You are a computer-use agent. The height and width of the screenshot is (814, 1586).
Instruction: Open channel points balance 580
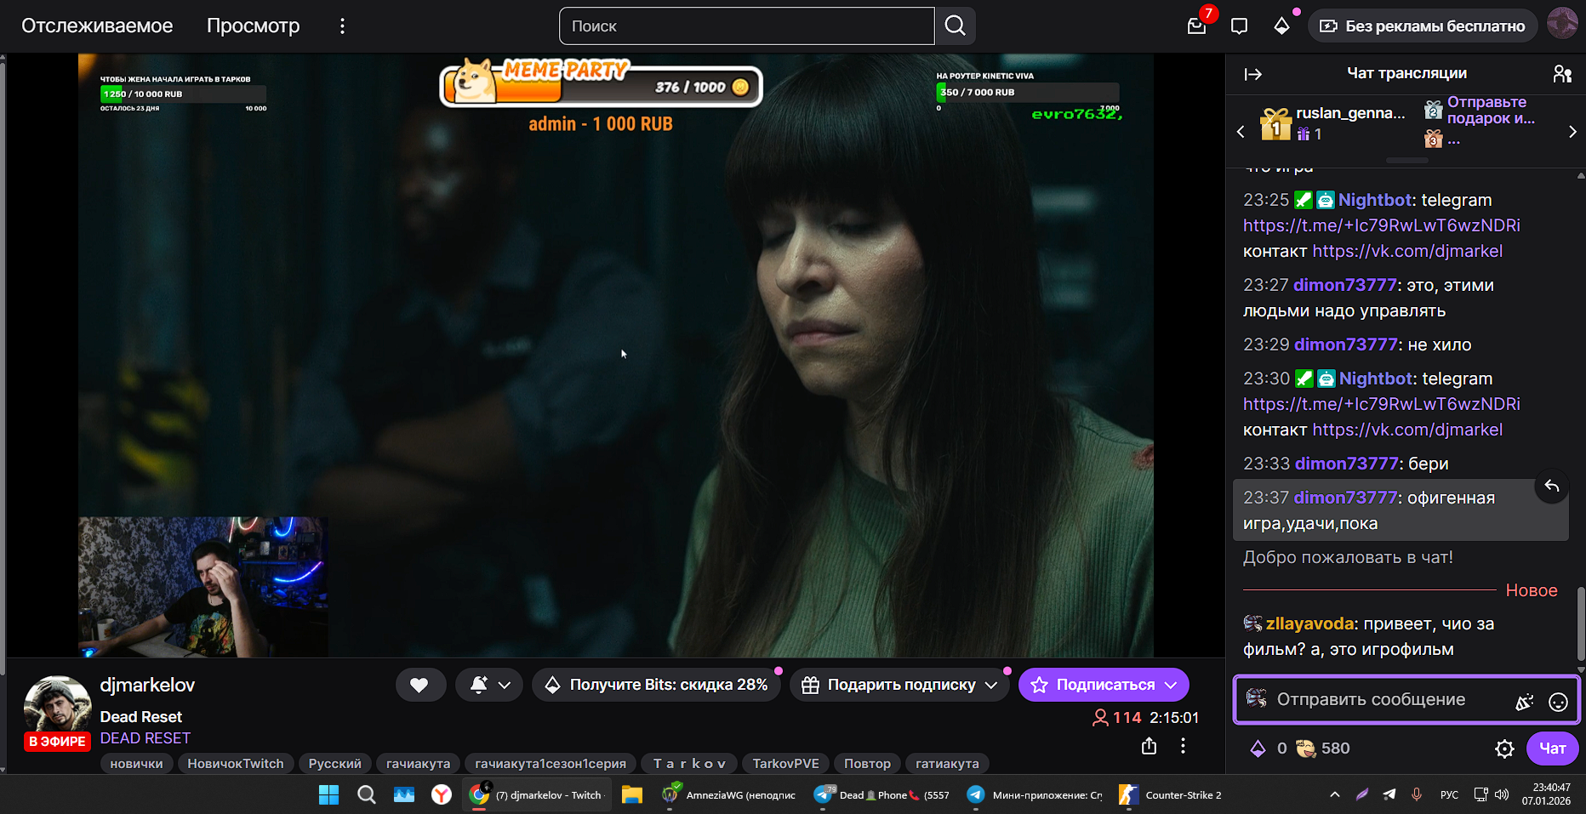tap(1323, 749)
